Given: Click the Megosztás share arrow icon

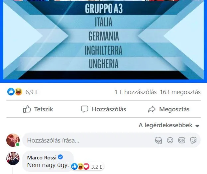Looking at the screenshot, I should 152,109.
